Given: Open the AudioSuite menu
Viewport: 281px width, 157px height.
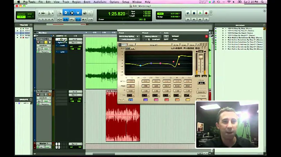Looking at the screenshot, I should coord(100,2).
